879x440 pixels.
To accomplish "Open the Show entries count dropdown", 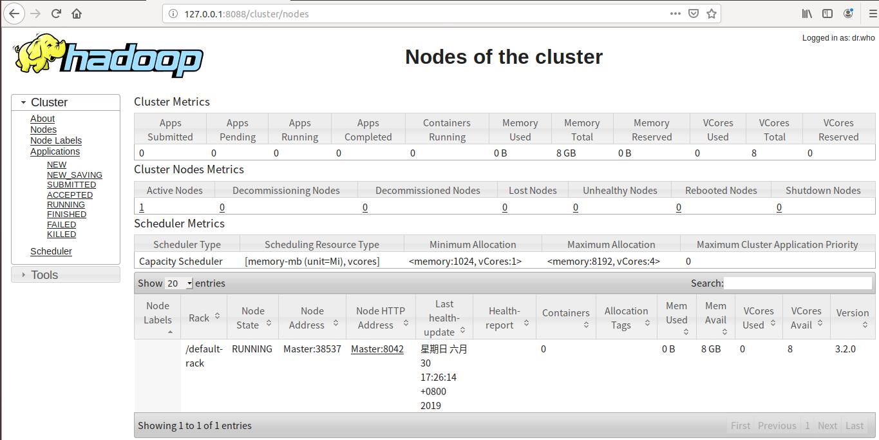I will [x=179, y=283].
